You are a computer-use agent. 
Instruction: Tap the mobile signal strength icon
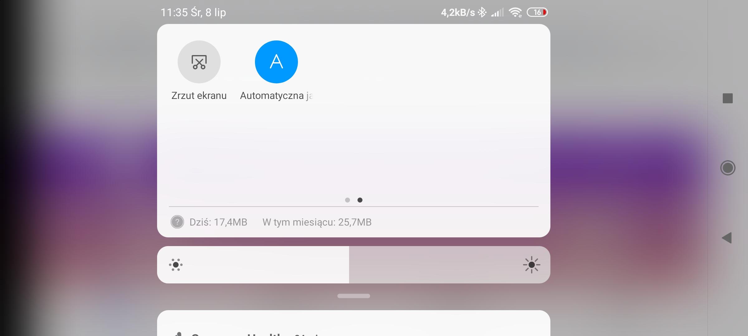tap(497, 12)
